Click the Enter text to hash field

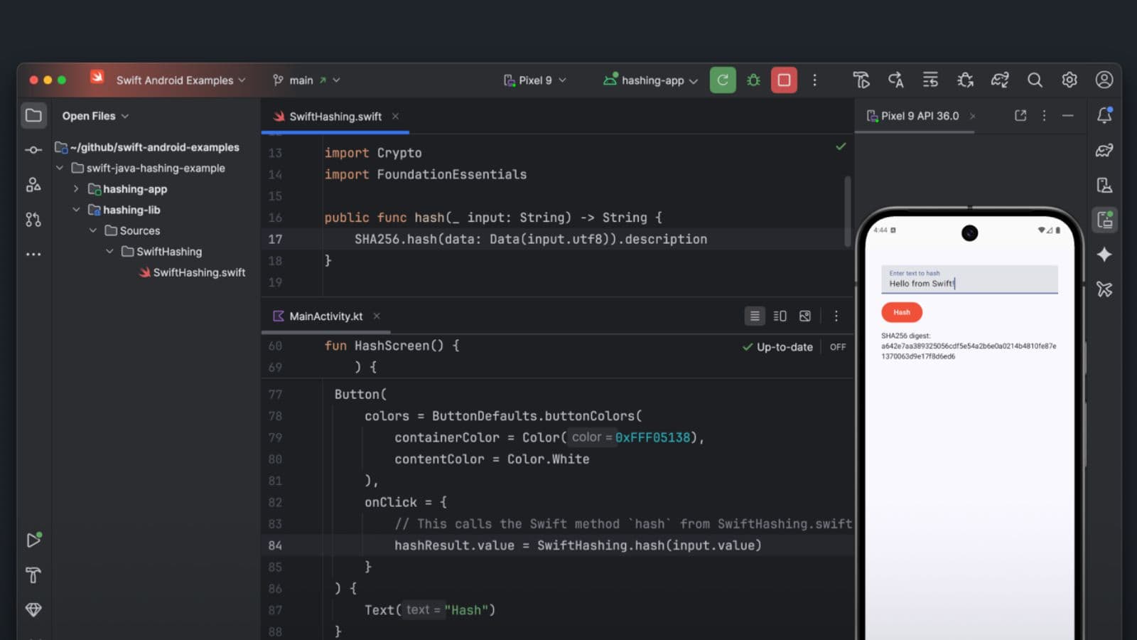[x=969, y=280]
